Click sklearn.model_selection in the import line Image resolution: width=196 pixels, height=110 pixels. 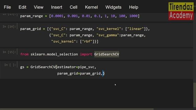click(54, 54)
